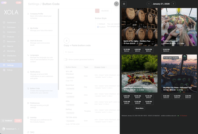Screen dimensions: 198x134
Task: Book the 4:00 PM $50.00 distillery slot
Action: [x=138, y=50]
